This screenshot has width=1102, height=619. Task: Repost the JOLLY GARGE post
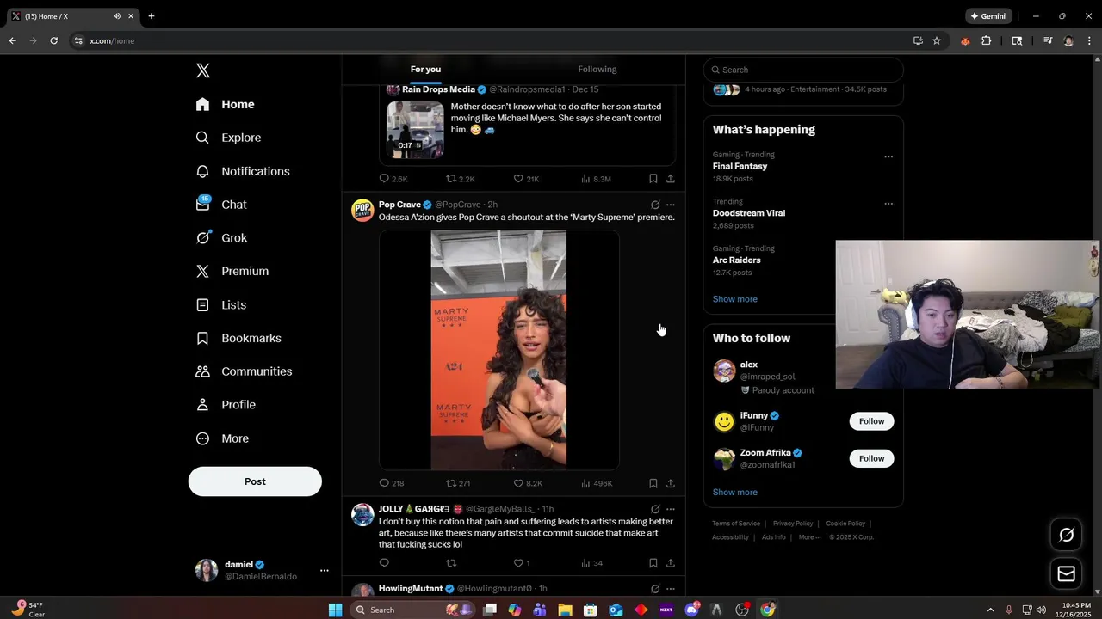451,563
